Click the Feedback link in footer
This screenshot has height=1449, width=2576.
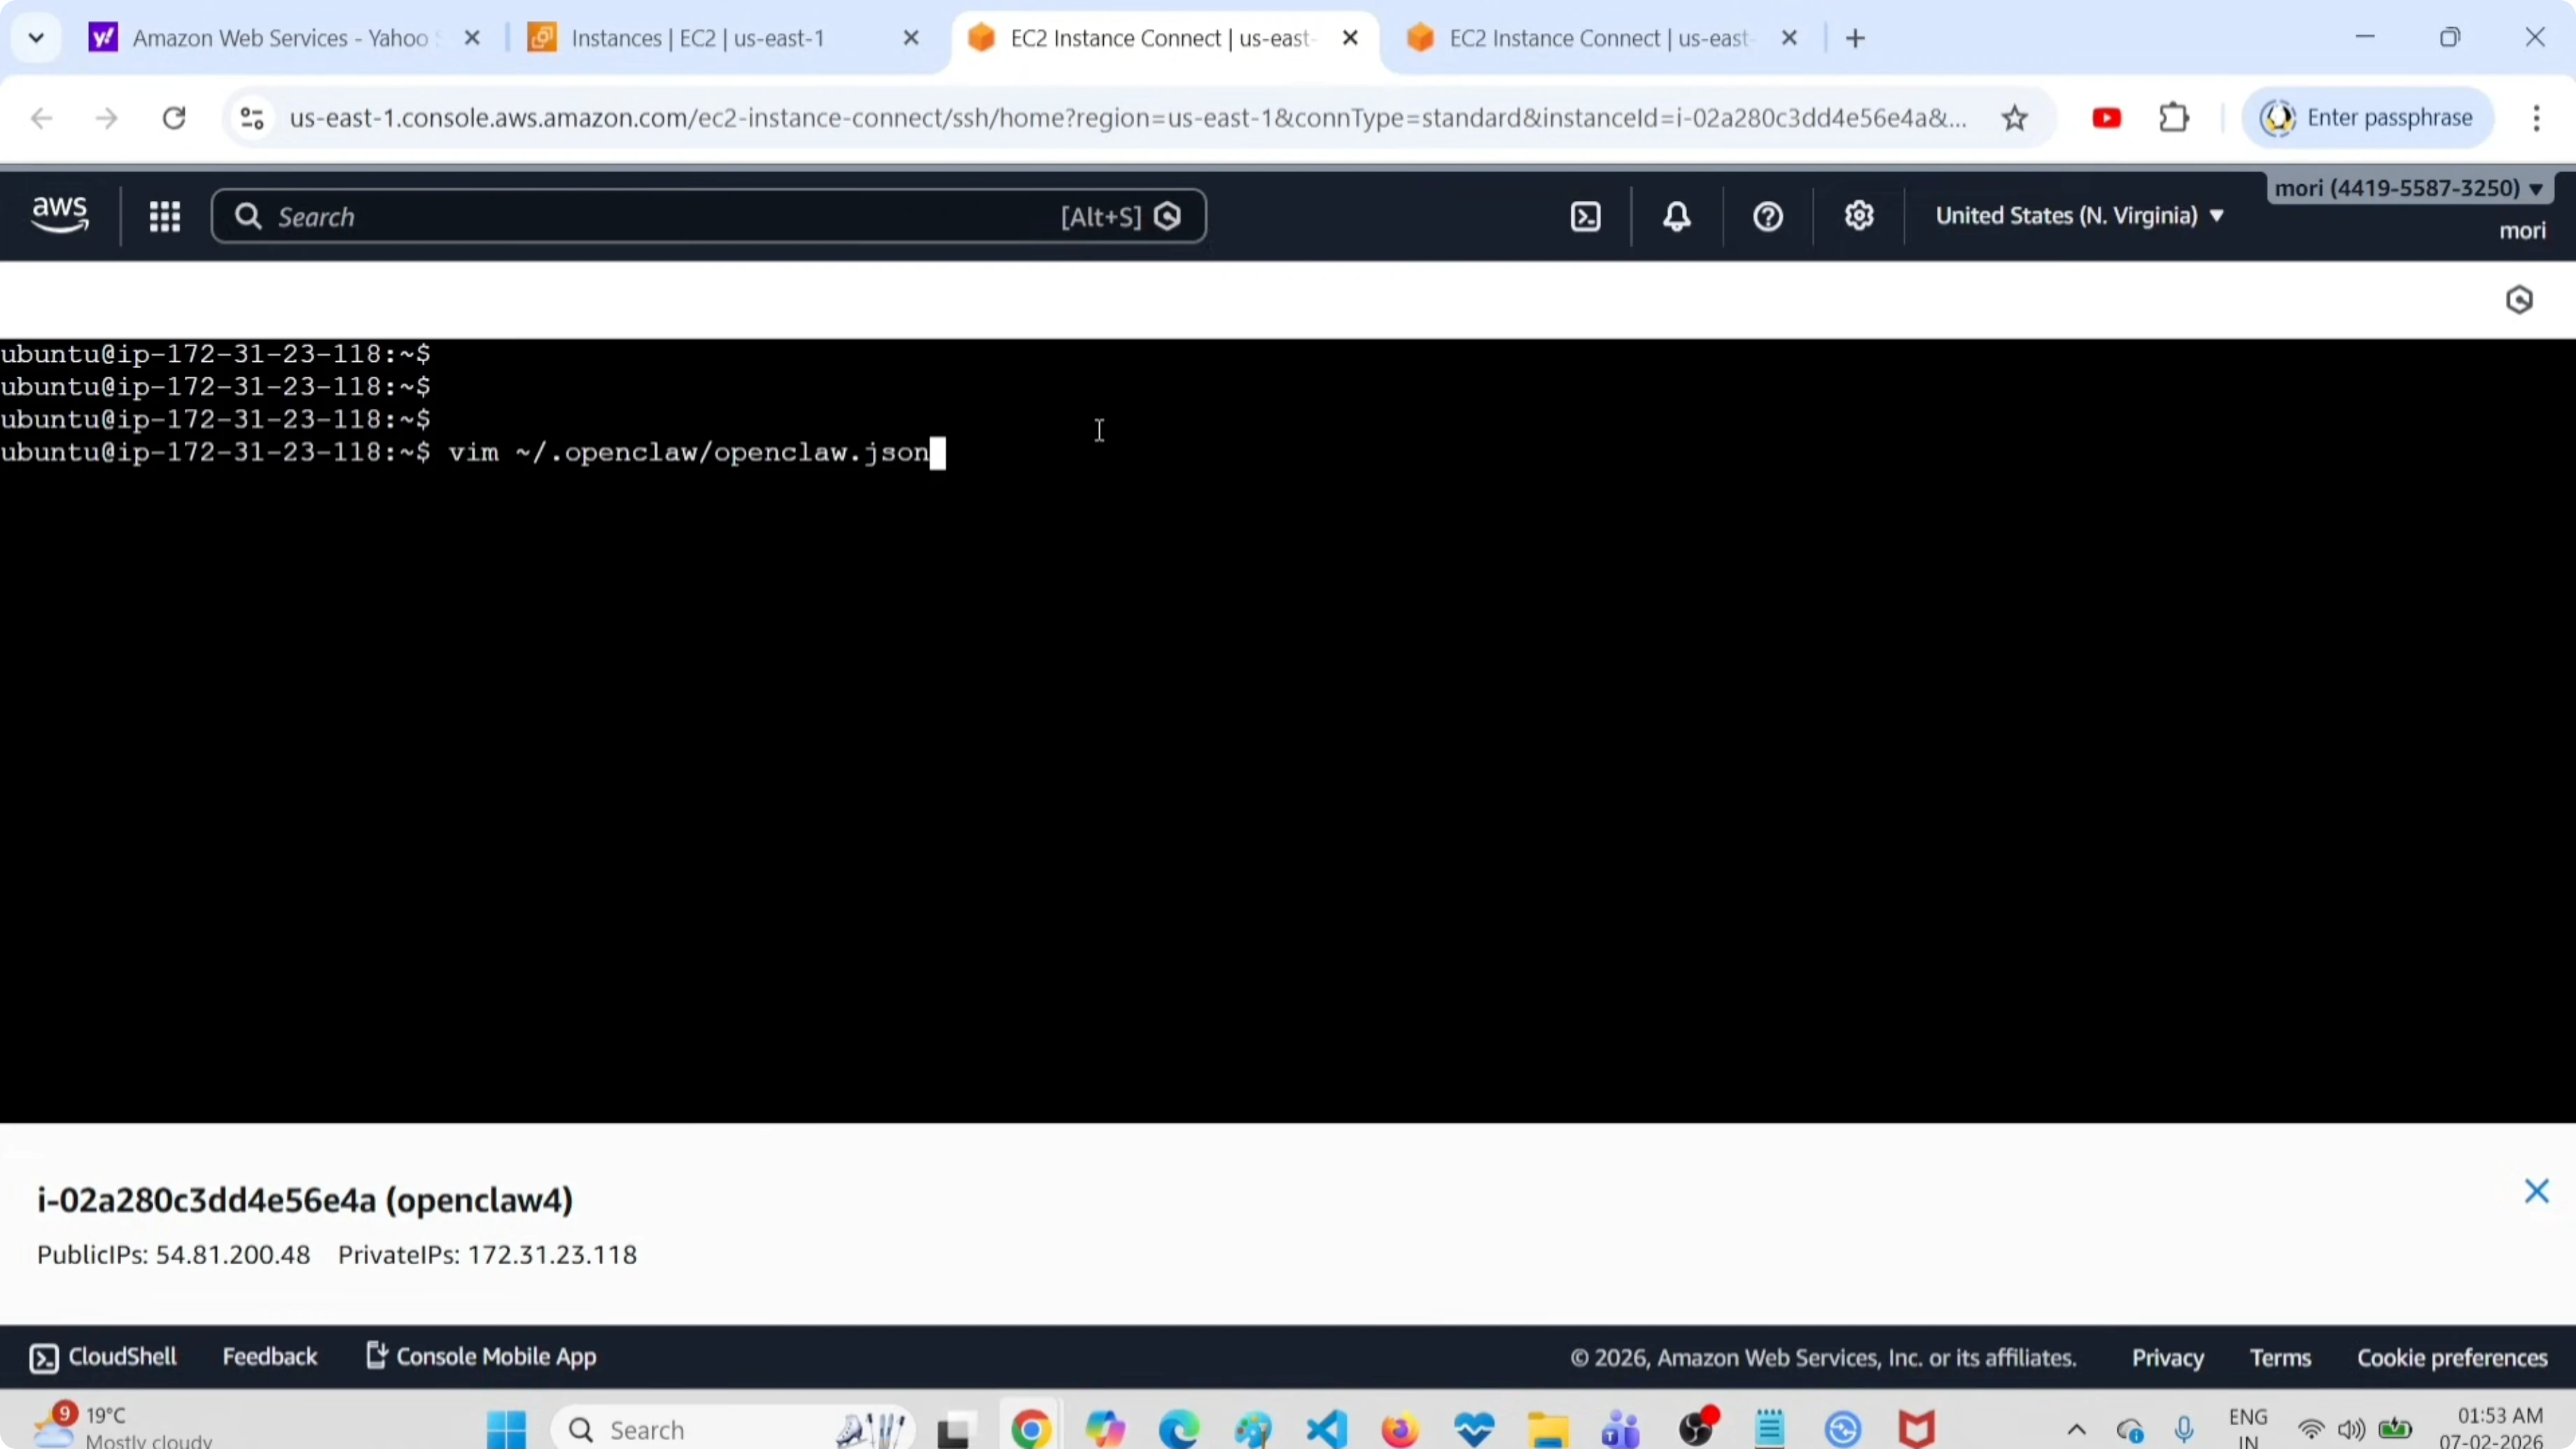click(x=269, y=1356)
